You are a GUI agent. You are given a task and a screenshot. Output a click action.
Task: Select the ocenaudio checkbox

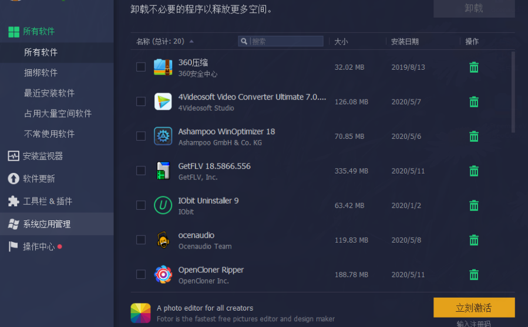pyautogui.click(x=141, y=240)
